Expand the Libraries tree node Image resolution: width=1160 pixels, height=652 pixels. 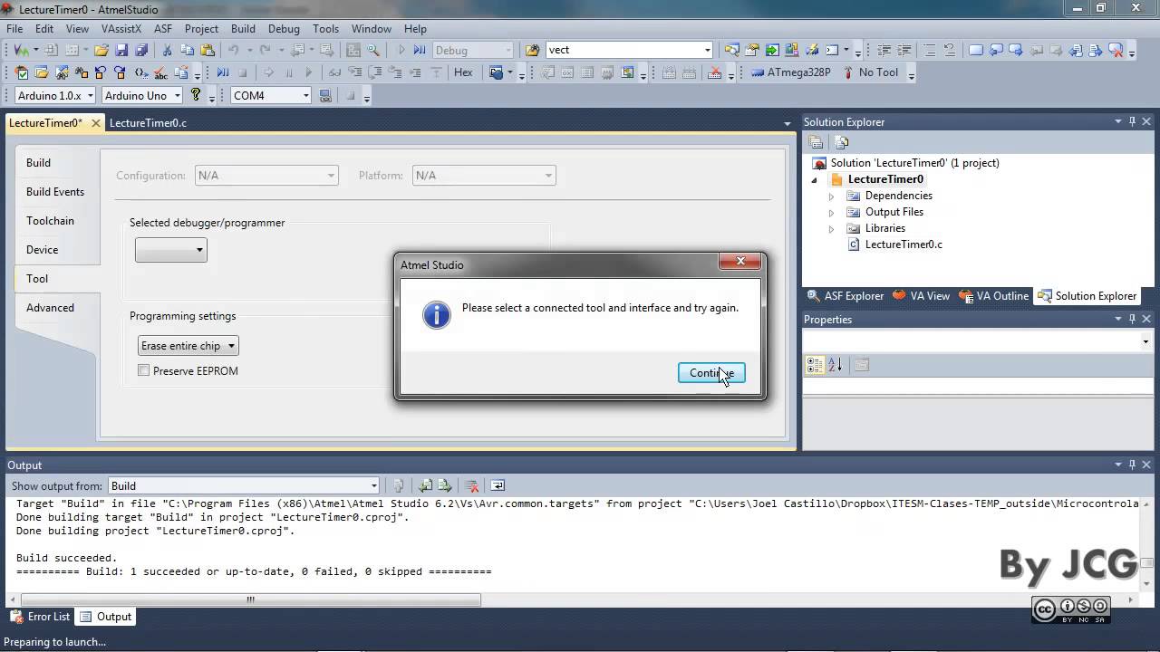(x=831, y=228)
